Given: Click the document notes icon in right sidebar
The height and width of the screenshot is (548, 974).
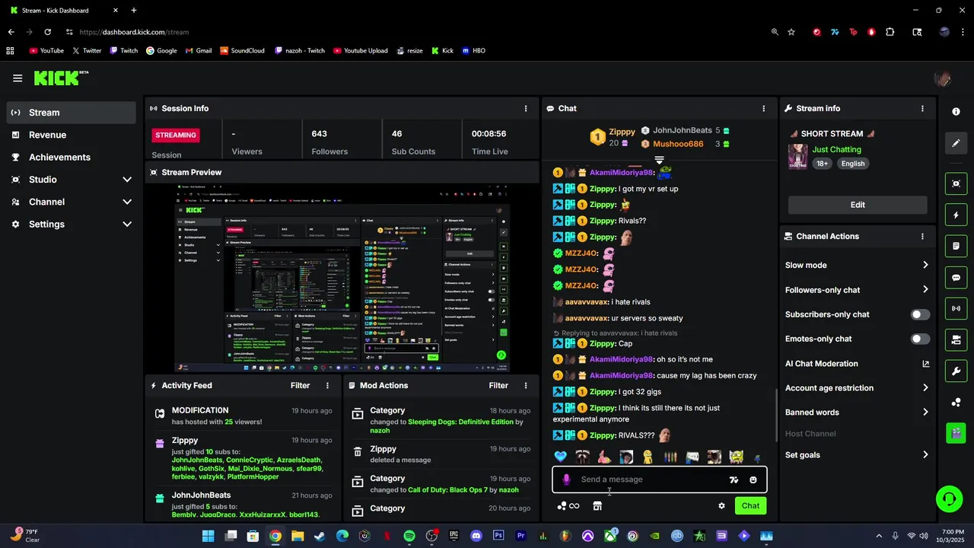Looking at the screenshot, I should tap(956, 246).
